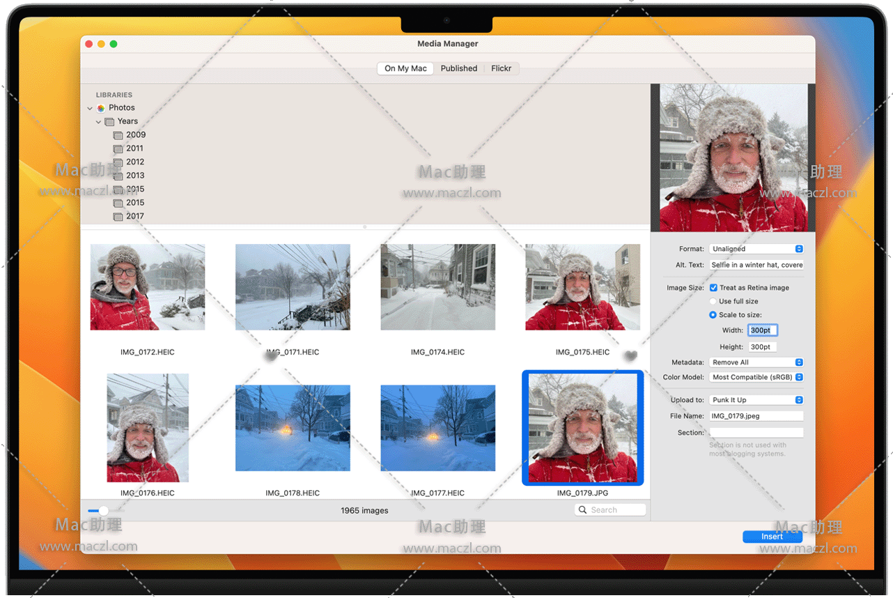Select the 2017 album icon

pyautogui.click(x=118, y=217)
